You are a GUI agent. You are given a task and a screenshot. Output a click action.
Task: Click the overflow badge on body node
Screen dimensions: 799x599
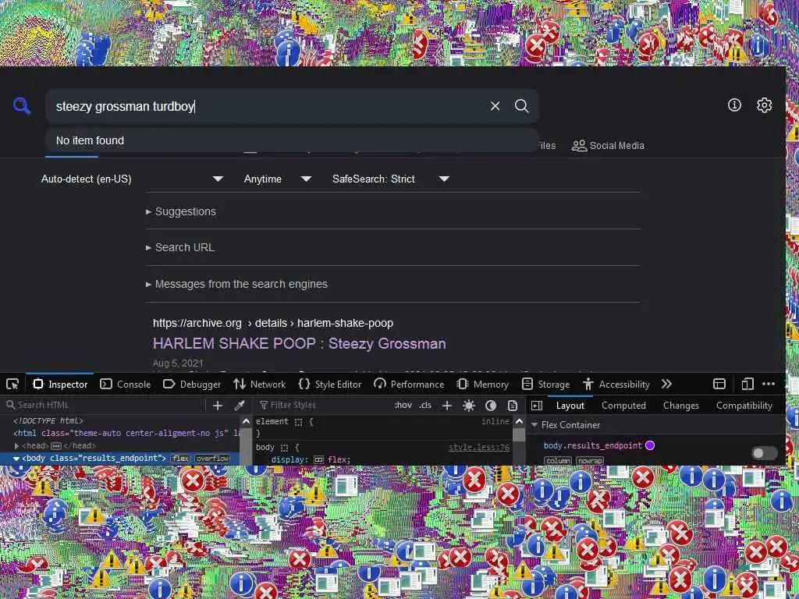pos(212,459)
